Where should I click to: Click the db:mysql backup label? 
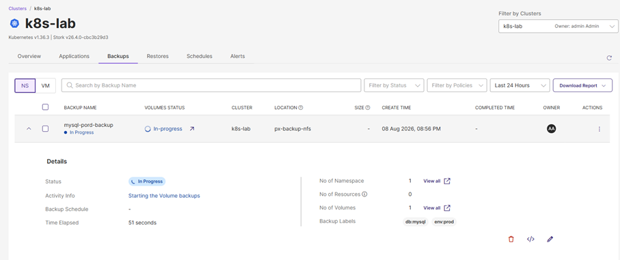[x=415, y=222]
